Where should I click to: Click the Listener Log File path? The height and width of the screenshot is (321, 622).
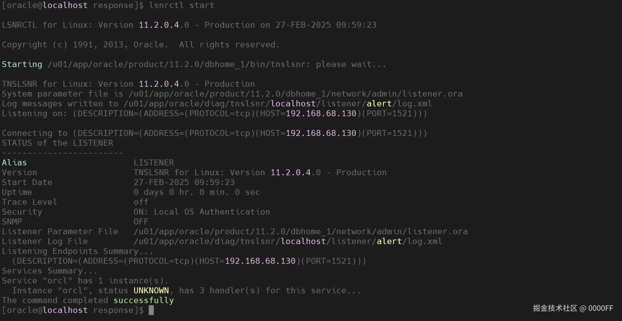(288, 241)
